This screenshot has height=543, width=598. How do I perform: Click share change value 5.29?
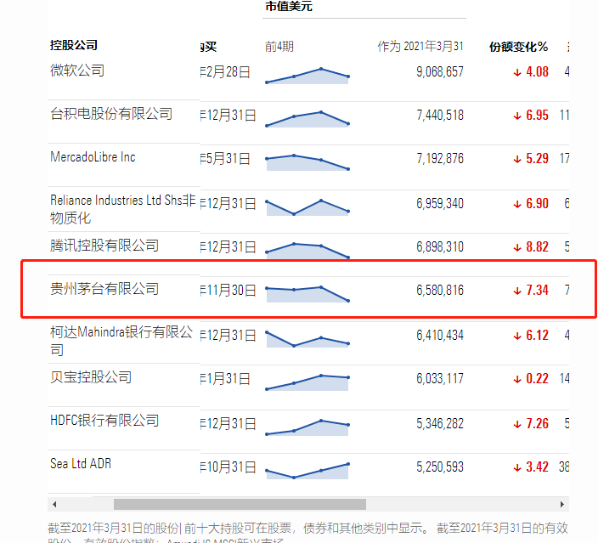537,158
